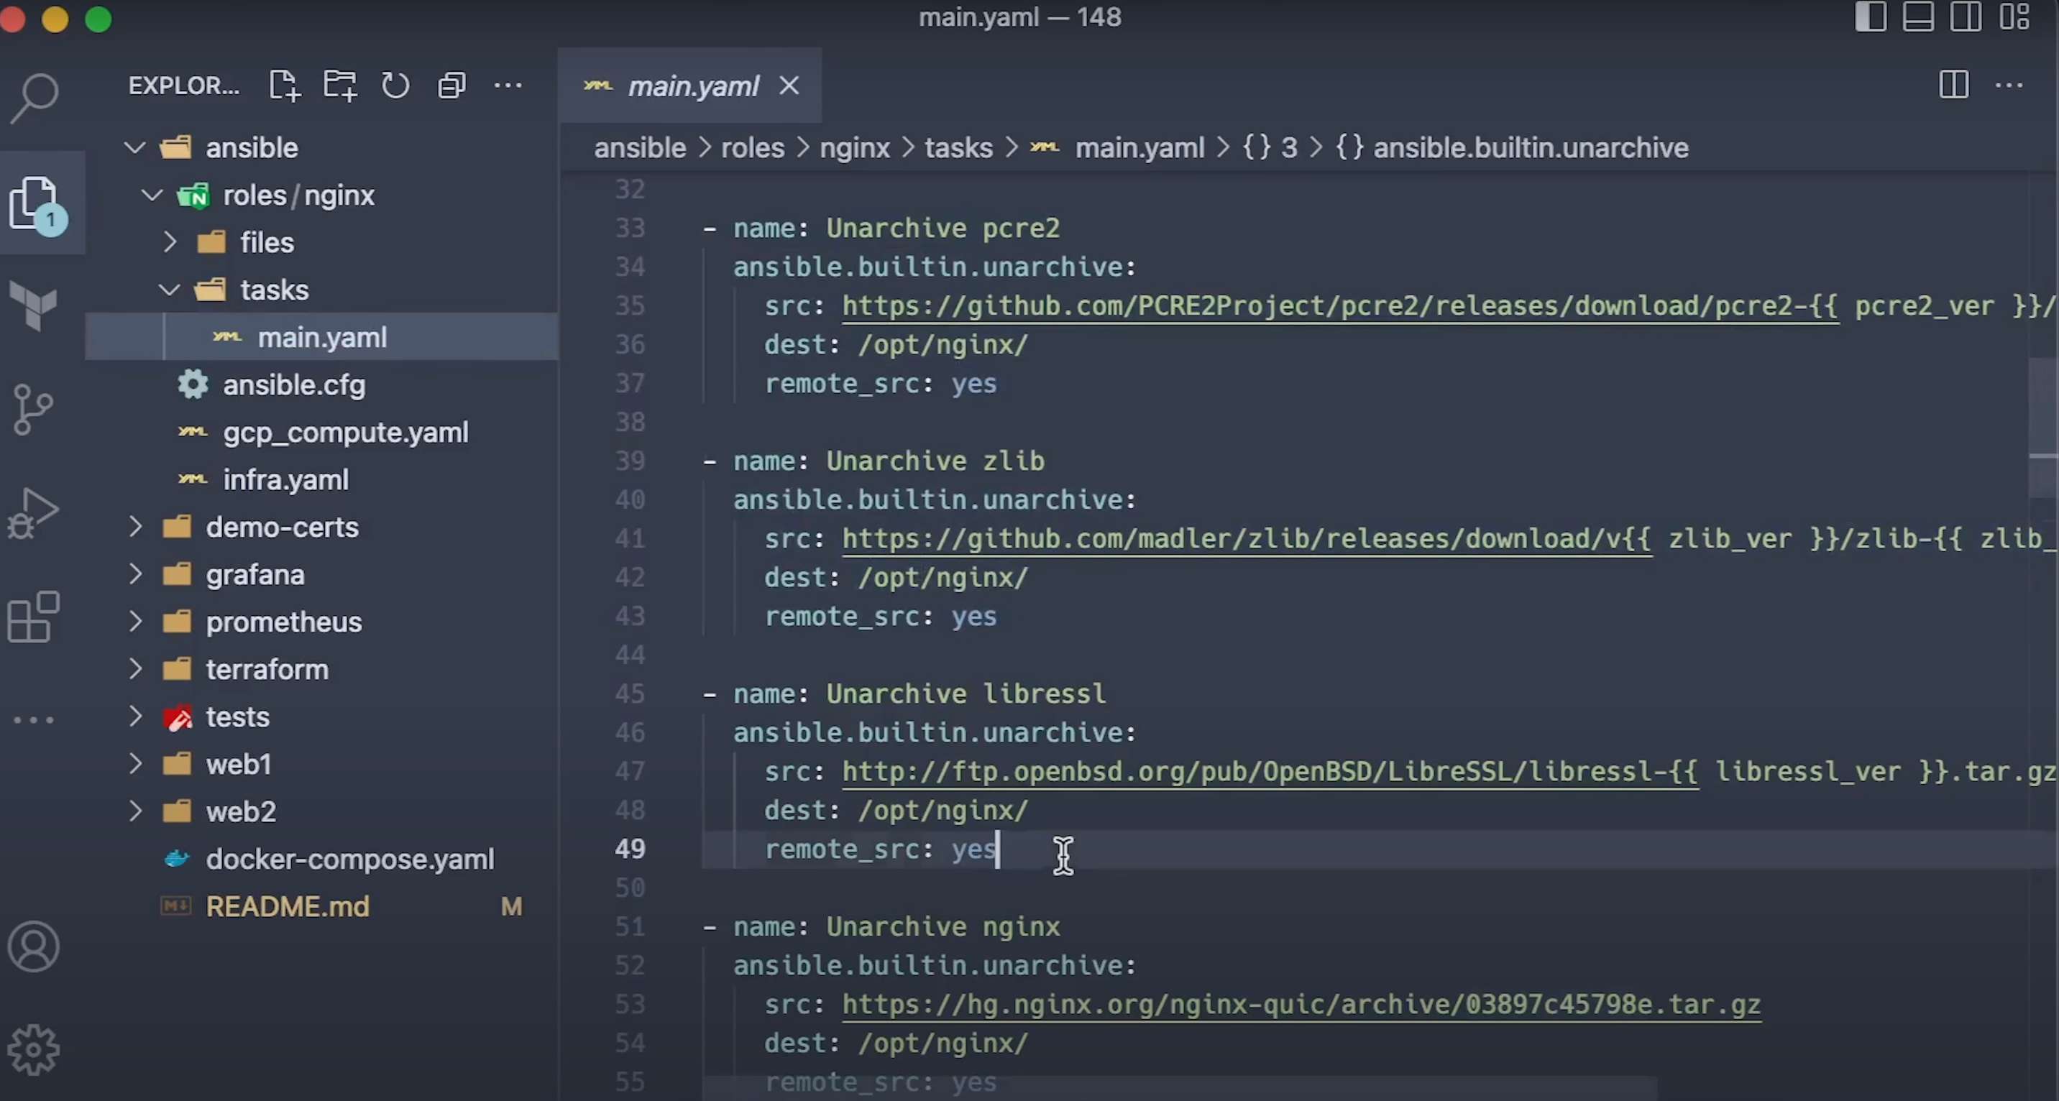The height and width of the screenshot is (1101, 2059).
Task: Toggle the secondary side bar visibility
Action: 1966,17
